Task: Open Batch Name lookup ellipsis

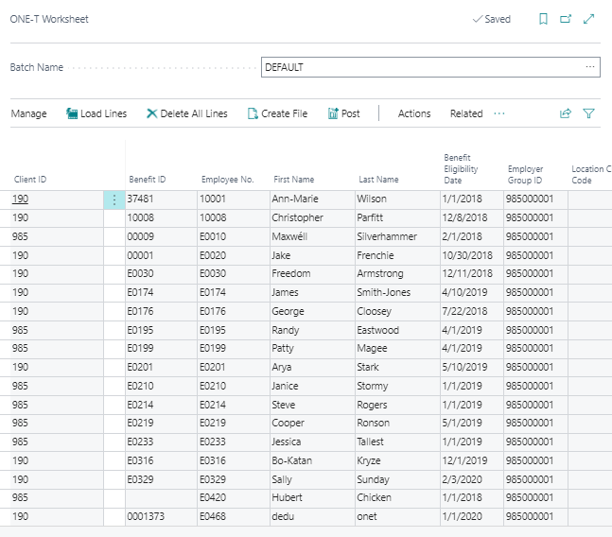Action: pos(590,67)
